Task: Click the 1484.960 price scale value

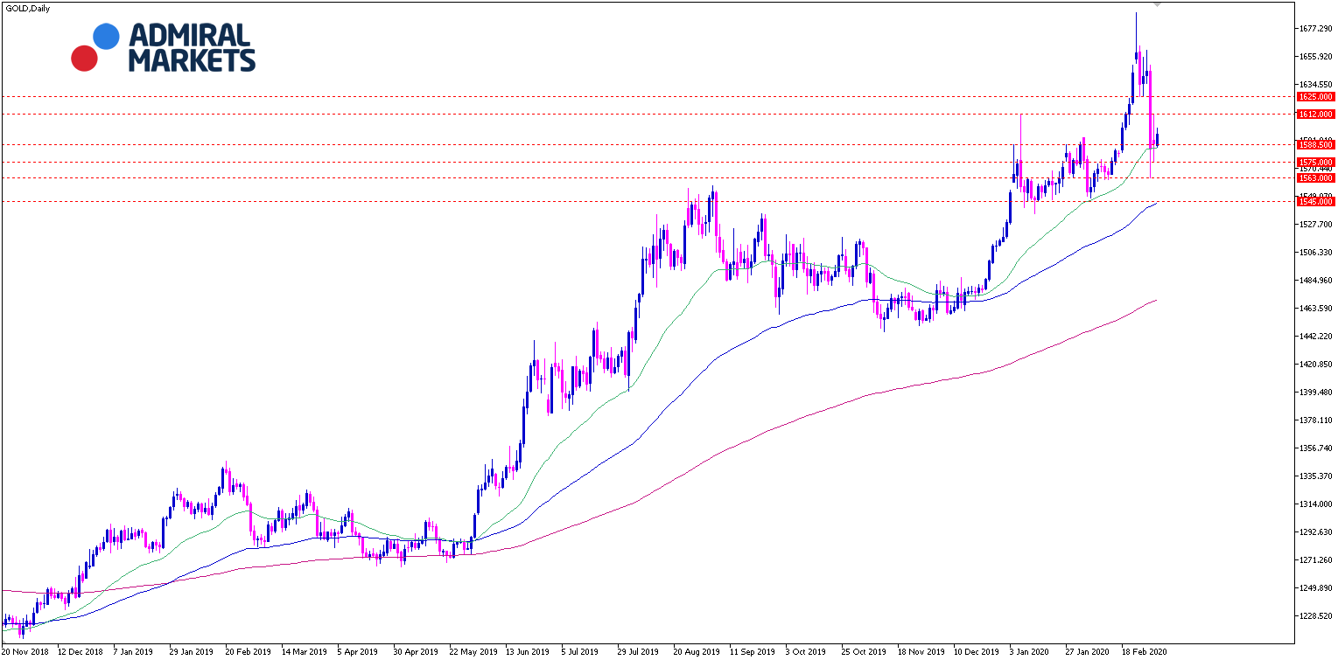Action: click(x=1316, y=281)
